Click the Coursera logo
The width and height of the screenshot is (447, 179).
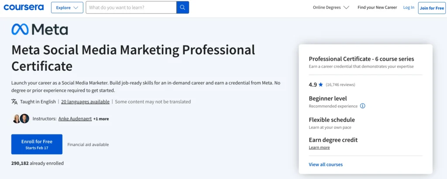pos(24,7)
